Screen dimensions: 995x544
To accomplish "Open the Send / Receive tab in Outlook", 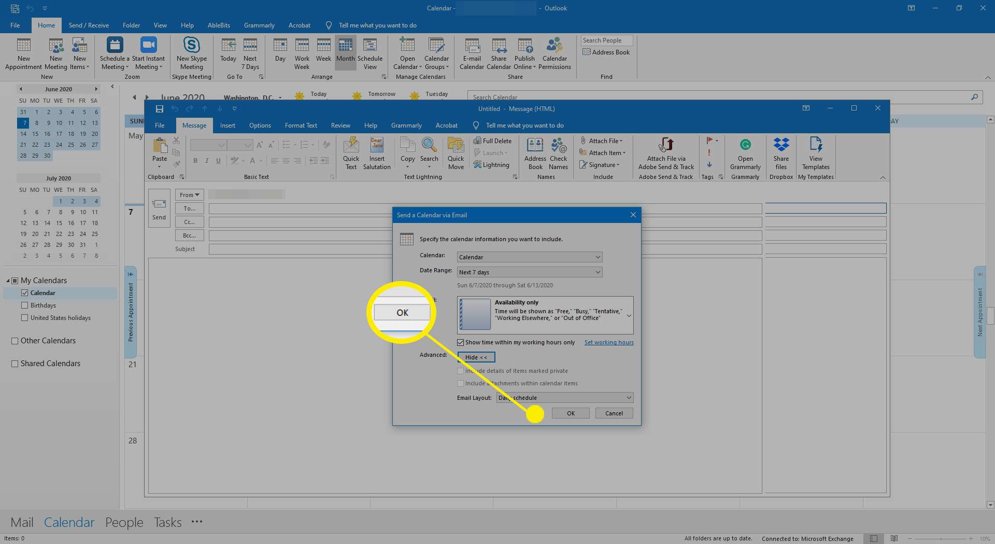I will (x=89, y=25).
